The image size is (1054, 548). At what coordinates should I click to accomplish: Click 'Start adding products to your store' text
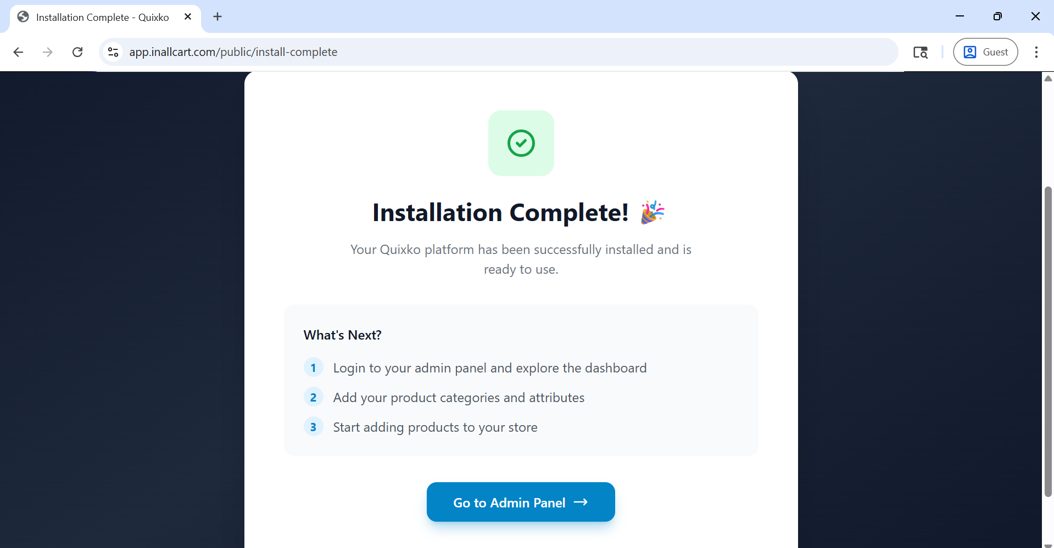pyautogui.click(x=435, y=427)
